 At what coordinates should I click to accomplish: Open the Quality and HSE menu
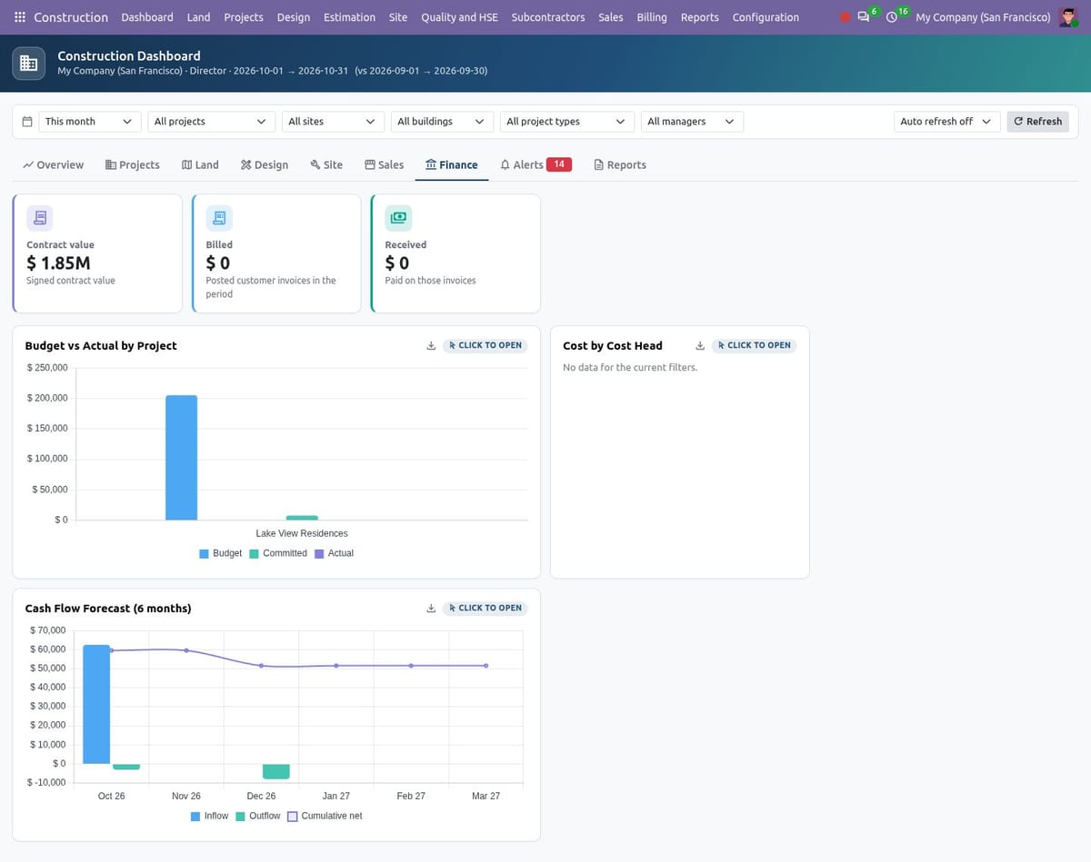tap(459, 17)
